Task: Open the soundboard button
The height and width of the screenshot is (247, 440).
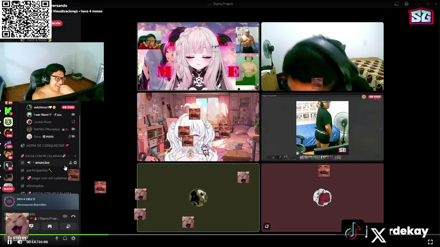Action: coord(68,226)
